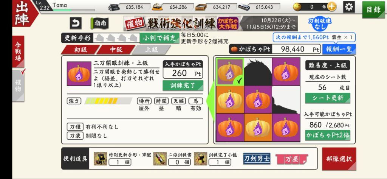Switch to the 初級 difficulty tab
Viewport: 387px width, 179px height.
click(81, 50)
